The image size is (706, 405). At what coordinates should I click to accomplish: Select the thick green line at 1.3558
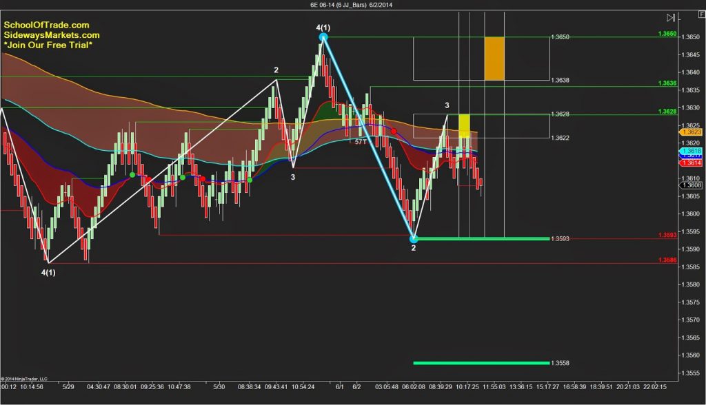coord(481,363)
